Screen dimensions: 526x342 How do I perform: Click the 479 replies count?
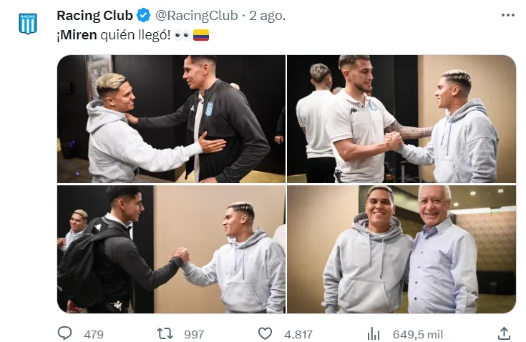93,334
